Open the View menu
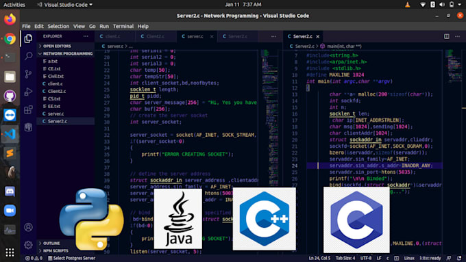This screenshot has height=262, width=466. tap(79, 26)
